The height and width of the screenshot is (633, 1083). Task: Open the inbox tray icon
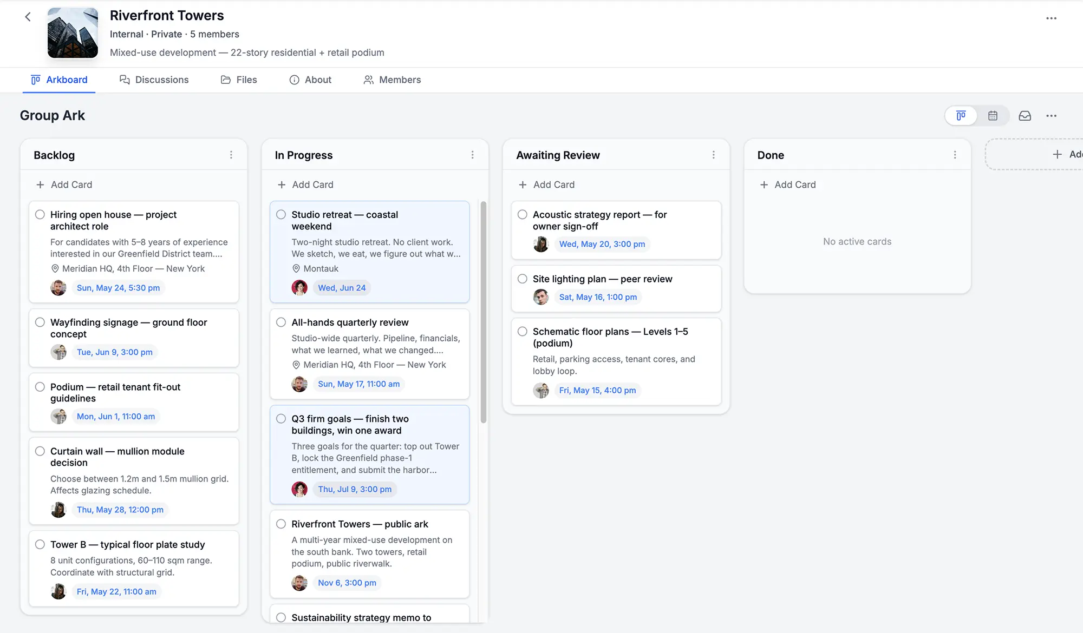(x=1025, y=116)
